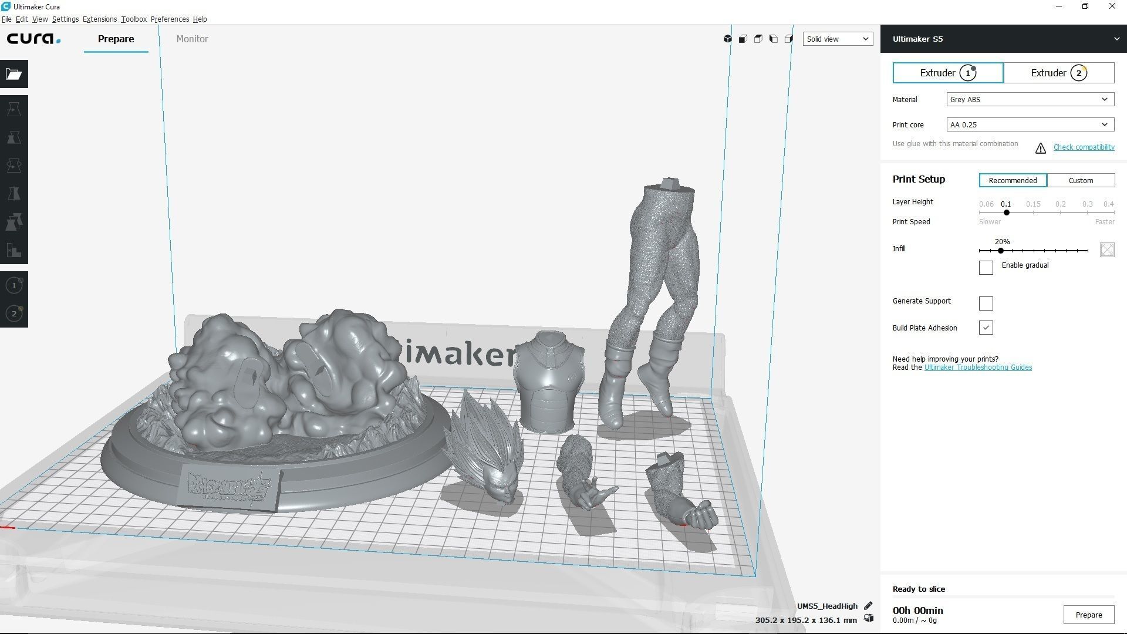
Task: Open the File menu
Action: (6, 19)
